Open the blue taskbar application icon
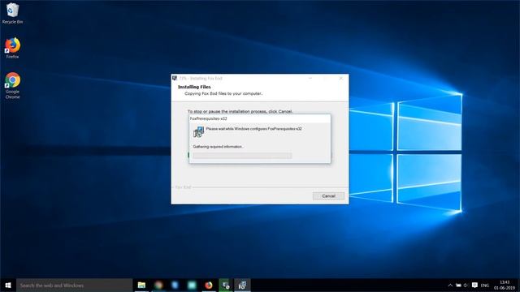 pos(175,285)
